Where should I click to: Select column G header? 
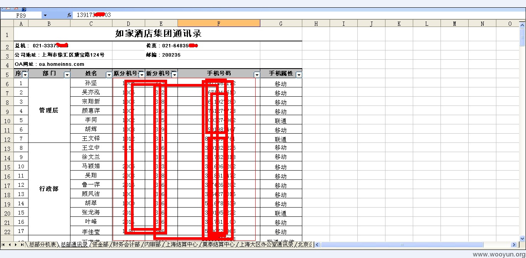pyautogui.click(x=281, y=23)
